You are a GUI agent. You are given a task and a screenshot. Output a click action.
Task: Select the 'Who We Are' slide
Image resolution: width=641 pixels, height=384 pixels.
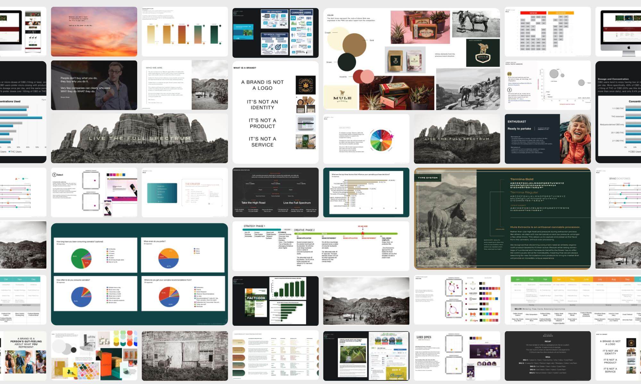(x=185, y=85)
